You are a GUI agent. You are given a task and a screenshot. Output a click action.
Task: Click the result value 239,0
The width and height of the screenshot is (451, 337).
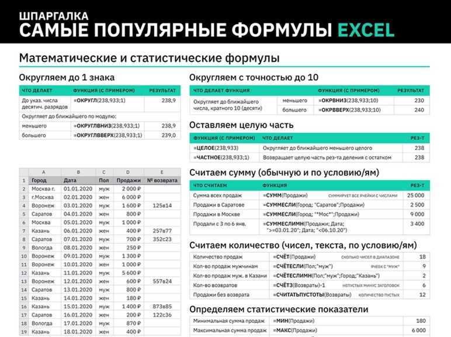[169, 135]
